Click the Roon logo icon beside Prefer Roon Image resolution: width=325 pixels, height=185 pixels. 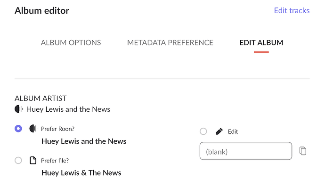point(33,129)
